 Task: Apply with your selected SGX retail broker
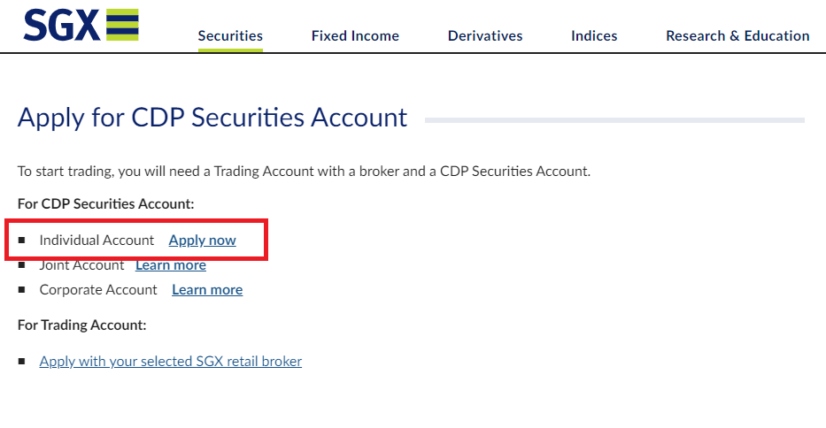click(x=171, y=362)
